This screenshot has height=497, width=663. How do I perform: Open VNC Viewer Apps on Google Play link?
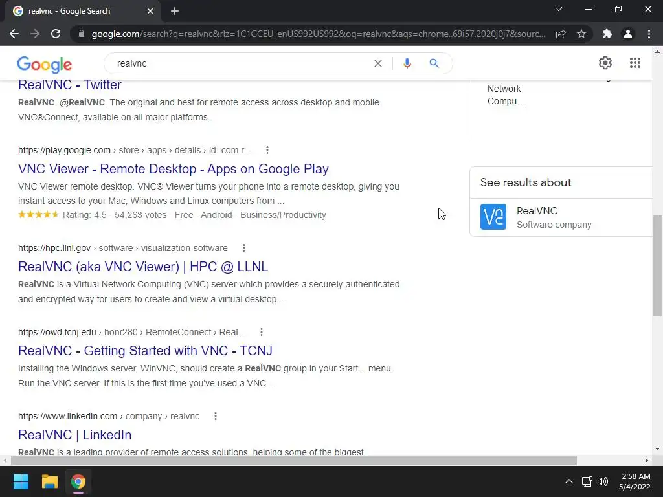(174, 169)
